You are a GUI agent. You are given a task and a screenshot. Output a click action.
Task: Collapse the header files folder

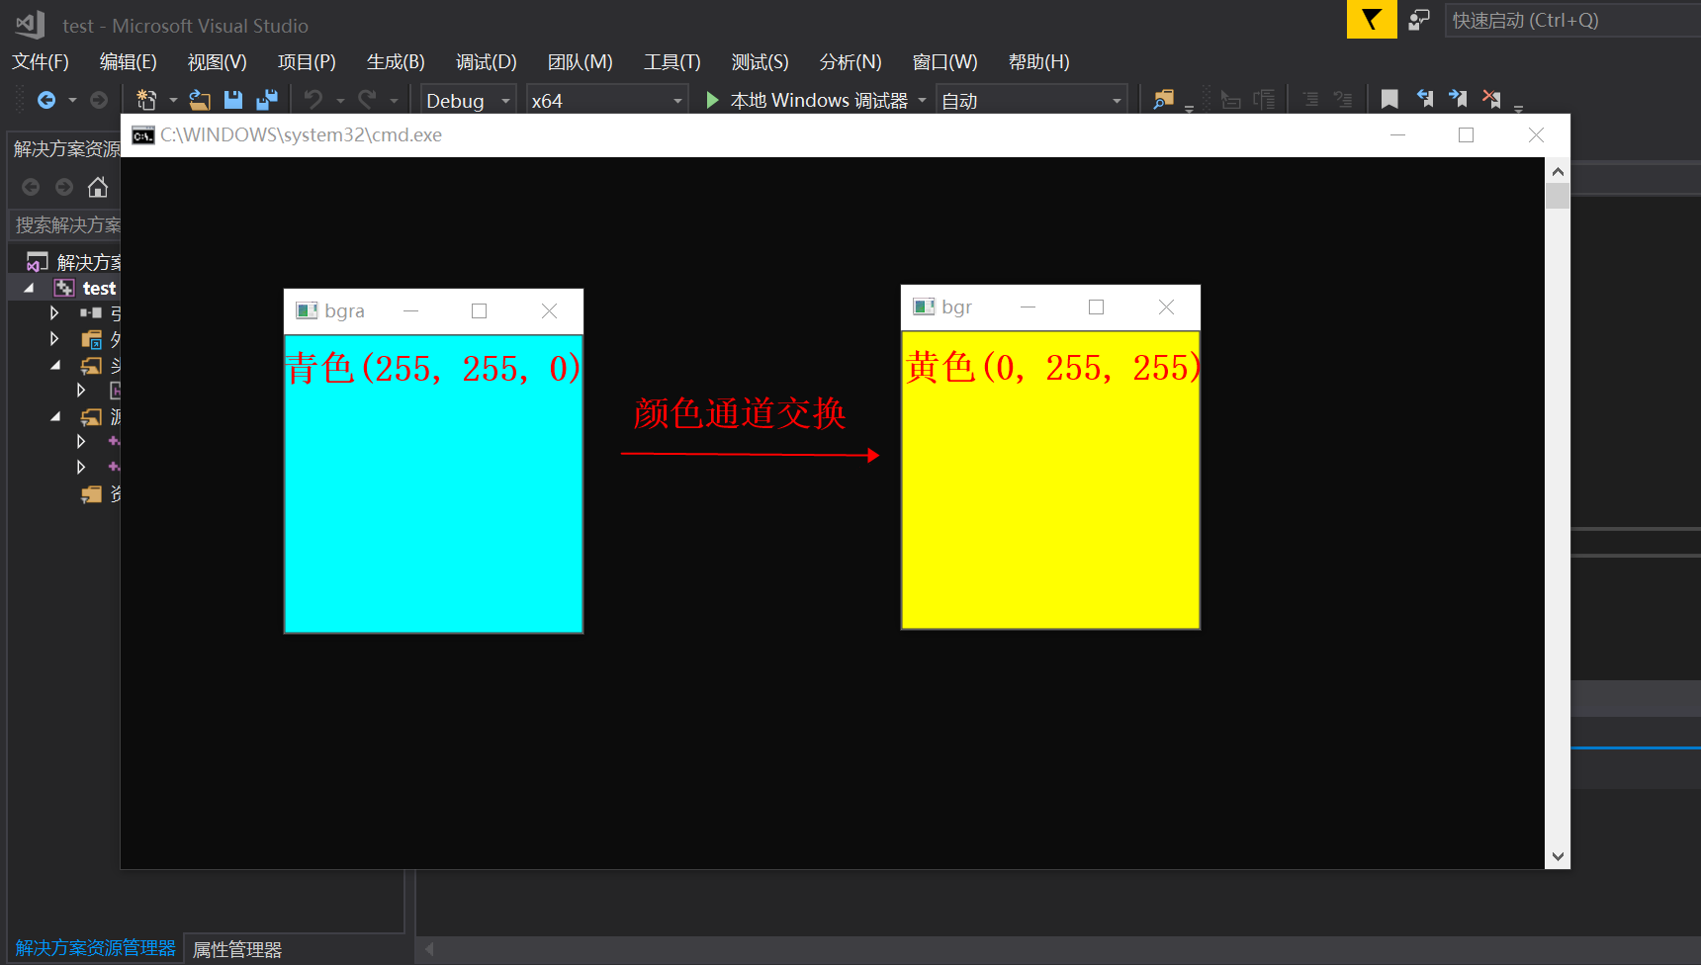click(55, 365)
